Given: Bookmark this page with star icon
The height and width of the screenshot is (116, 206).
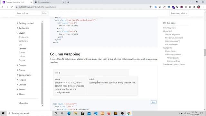Looking at the screenshot, I should click(150, 7).
